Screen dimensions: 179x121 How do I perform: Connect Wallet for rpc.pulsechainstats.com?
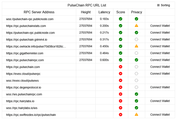(x=160, y=26)
